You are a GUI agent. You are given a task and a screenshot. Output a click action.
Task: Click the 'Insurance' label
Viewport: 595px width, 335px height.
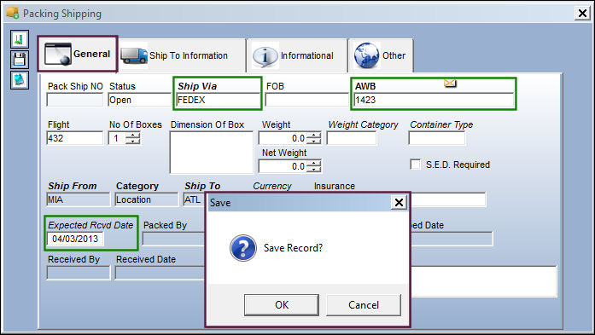[335, 186]
